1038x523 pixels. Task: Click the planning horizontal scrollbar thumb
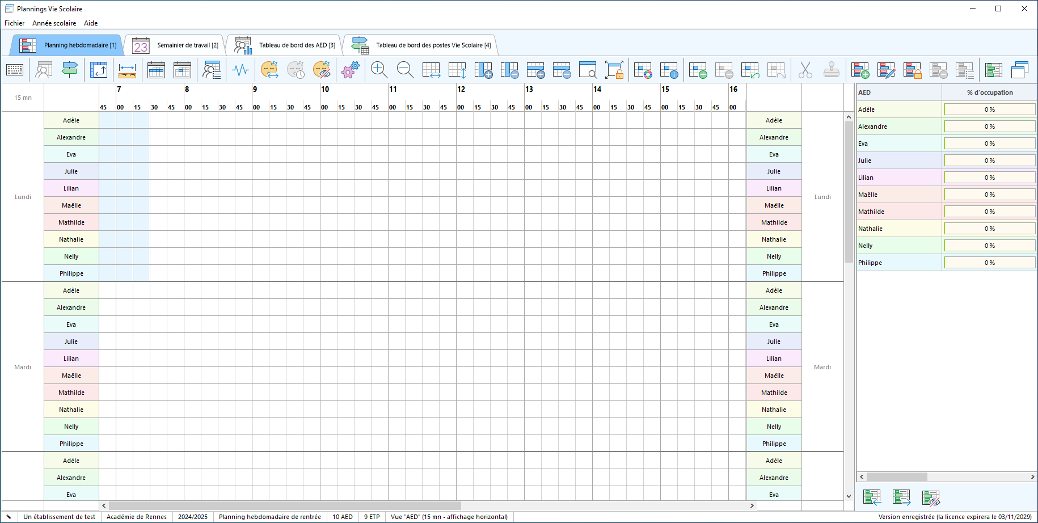[x=285, y=505]
